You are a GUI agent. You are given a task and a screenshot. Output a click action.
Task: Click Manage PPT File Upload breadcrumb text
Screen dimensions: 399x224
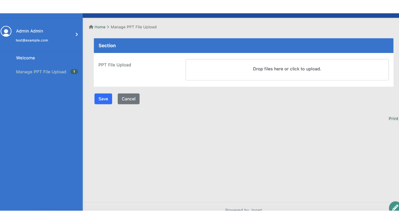click(133, 27)
